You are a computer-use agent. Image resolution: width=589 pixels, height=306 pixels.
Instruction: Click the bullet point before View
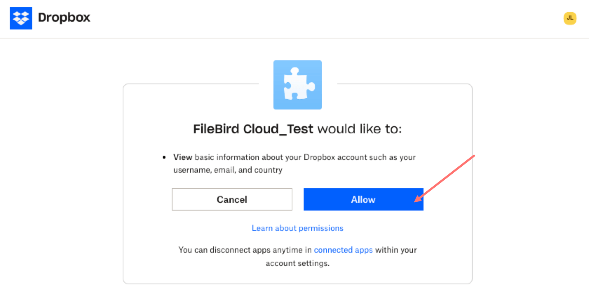pyautogui.click(x=164, y=157)
